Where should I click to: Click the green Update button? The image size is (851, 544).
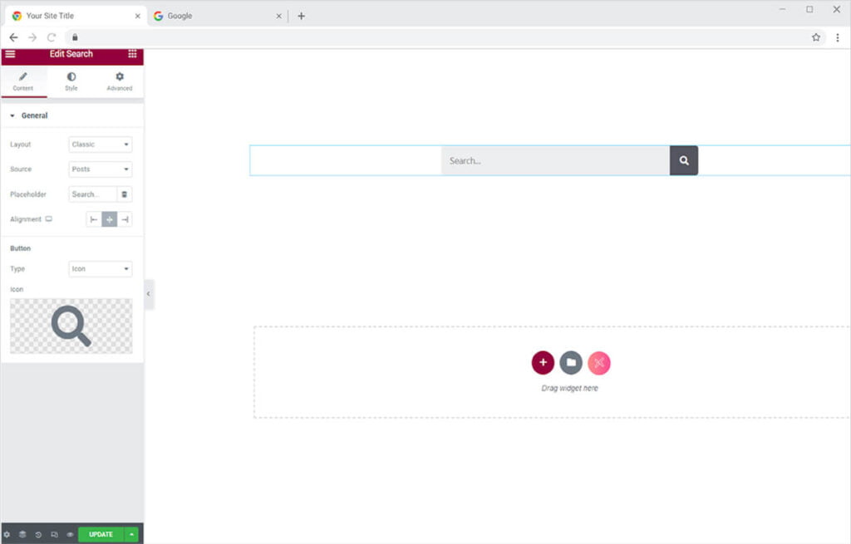click(x=101, y=535)
